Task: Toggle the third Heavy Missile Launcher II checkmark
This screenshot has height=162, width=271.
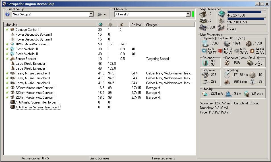Action: (x=7, y=83)
